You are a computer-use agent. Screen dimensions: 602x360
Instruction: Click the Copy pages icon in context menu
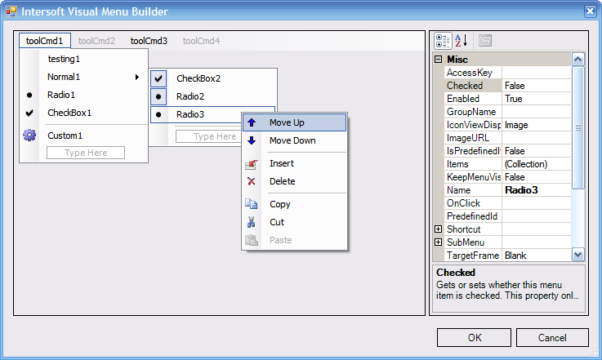[x=252, y=204]
